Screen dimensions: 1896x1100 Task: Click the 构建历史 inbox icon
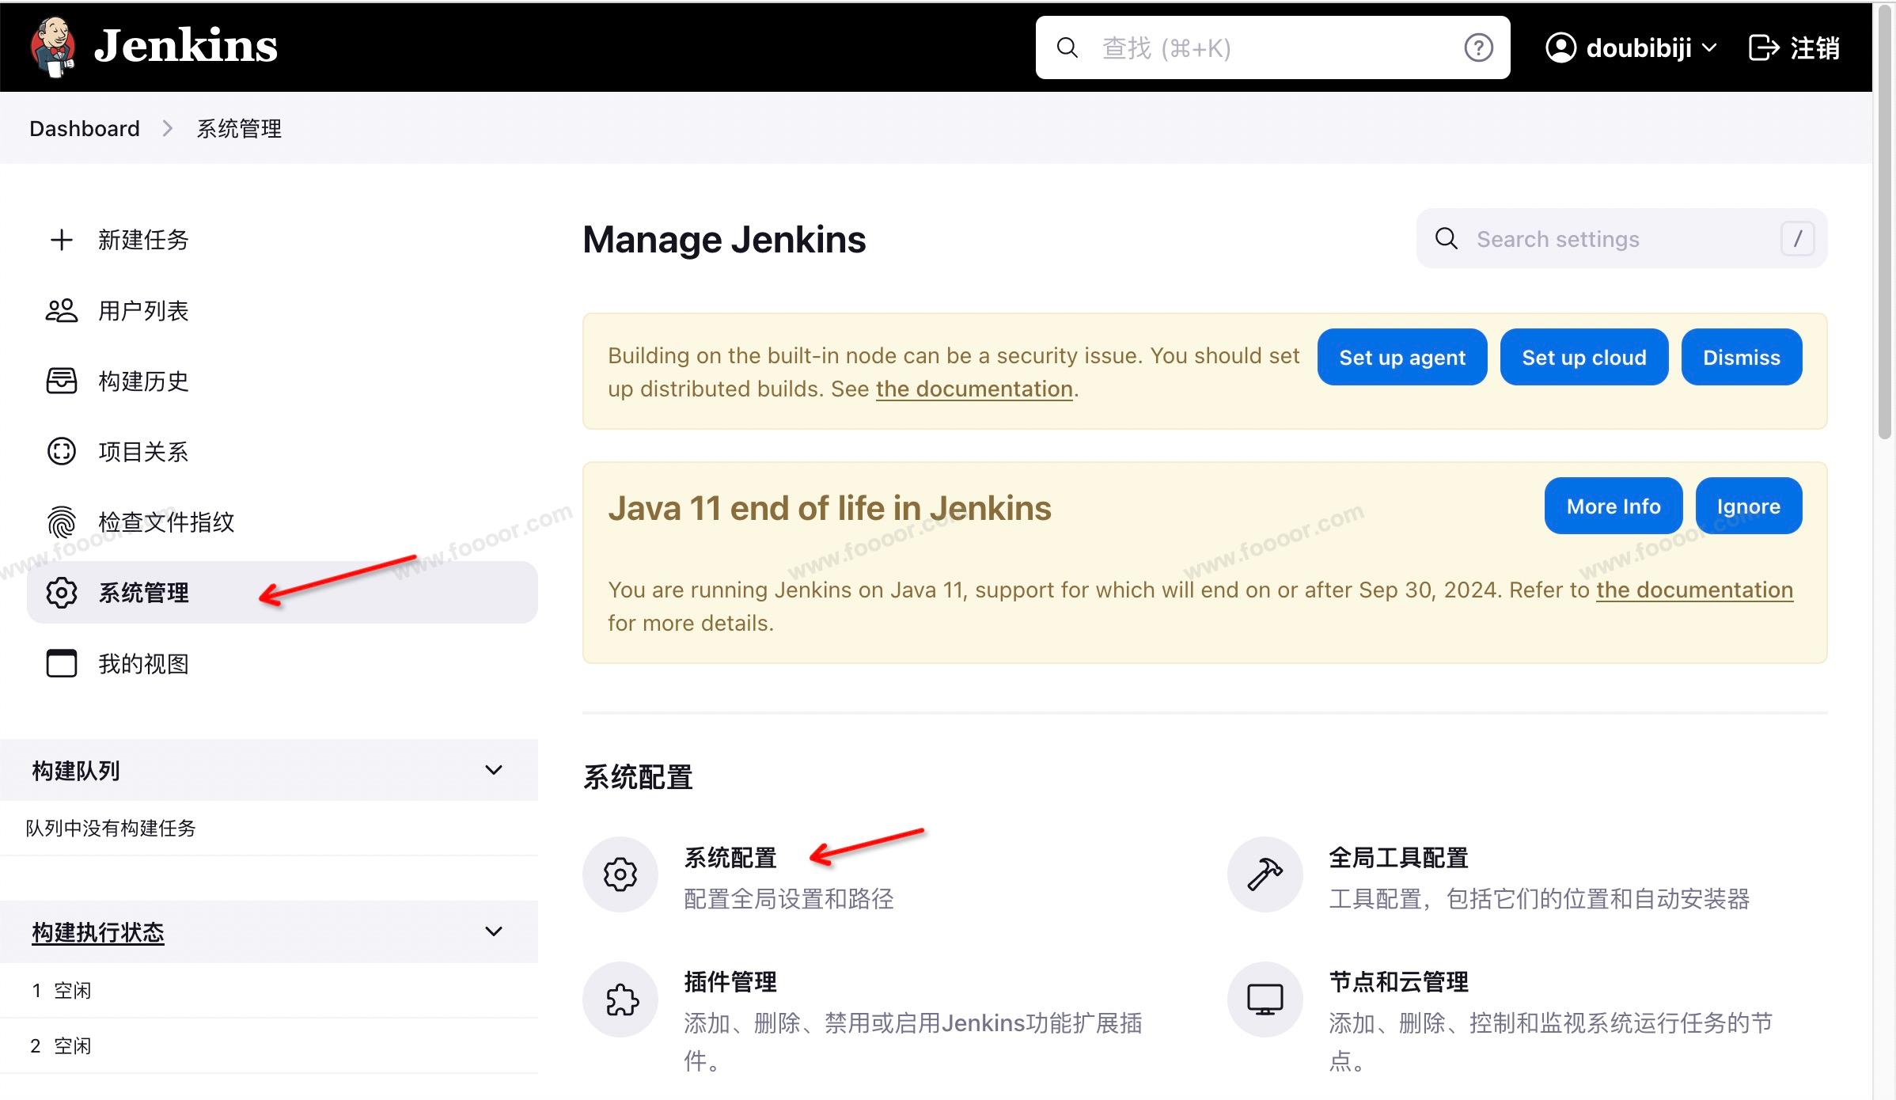pyautogui.click(x=61, y=381)
